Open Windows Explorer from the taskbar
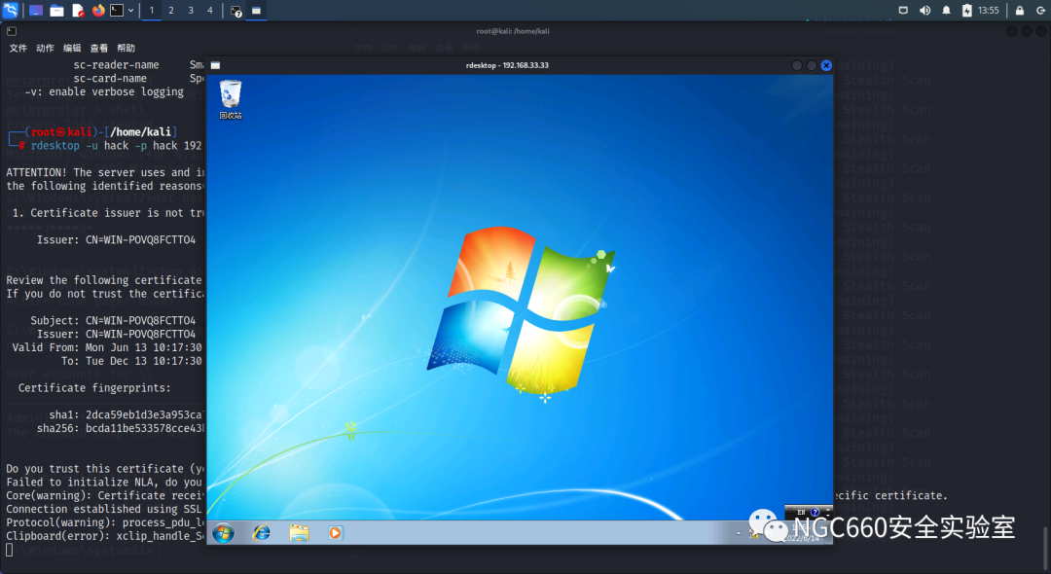The image size is (1051, 574). coord(299,532)
